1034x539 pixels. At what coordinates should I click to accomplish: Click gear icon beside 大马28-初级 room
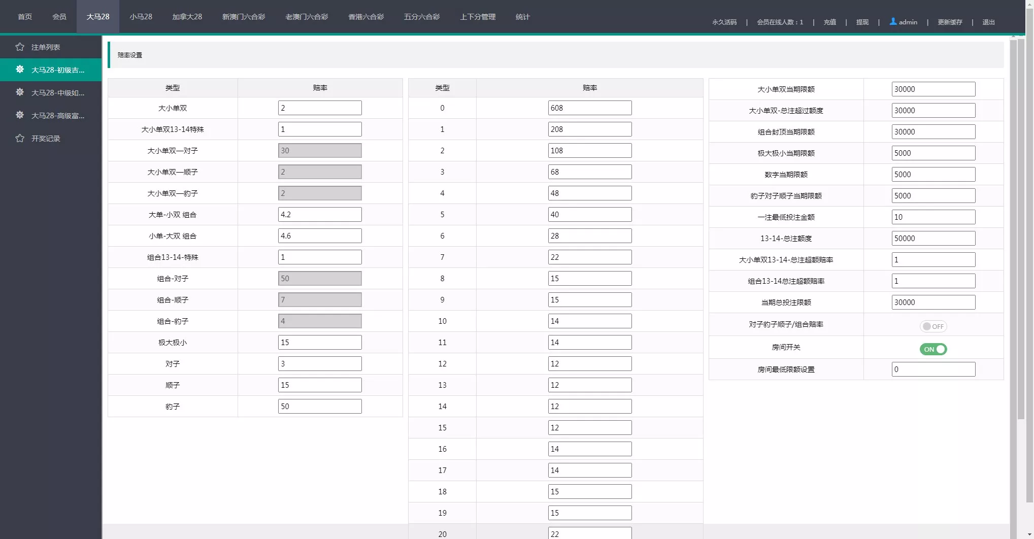pyautogui.click(x=20, y=70)
